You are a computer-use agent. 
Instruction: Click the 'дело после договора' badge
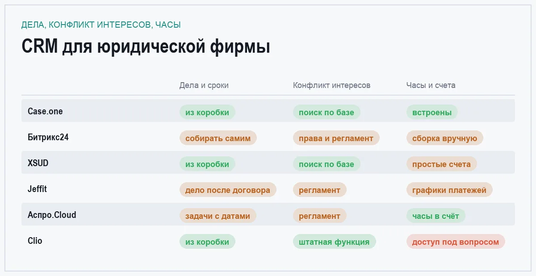pos(228,190)
